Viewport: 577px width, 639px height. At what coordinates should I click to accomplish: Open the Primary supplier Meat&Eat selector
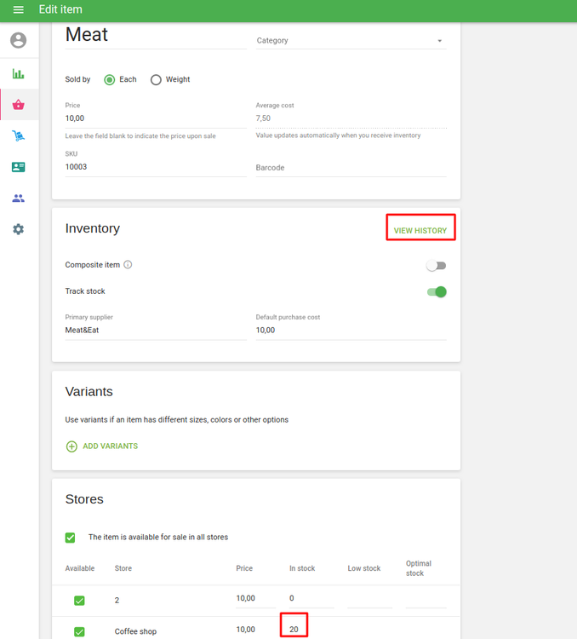point(155,330)
